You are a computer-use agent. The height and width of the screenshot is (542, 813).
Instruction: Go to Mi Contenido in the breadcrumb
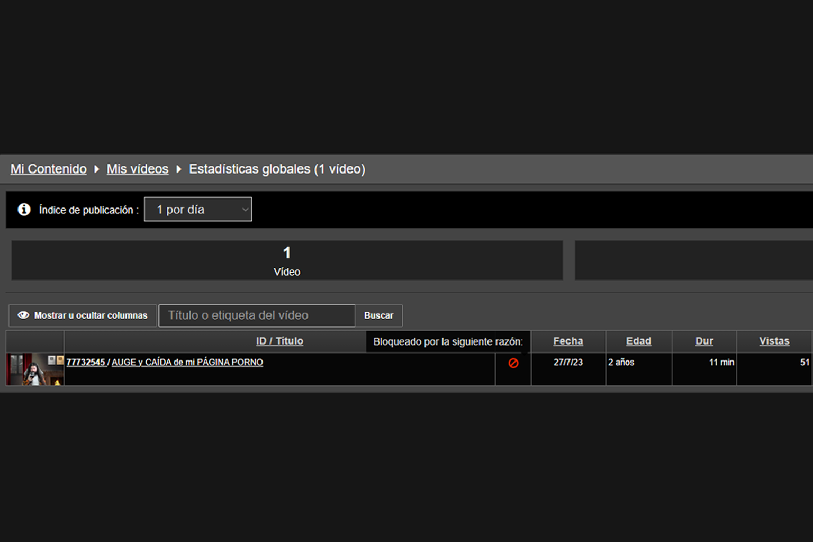49,169
